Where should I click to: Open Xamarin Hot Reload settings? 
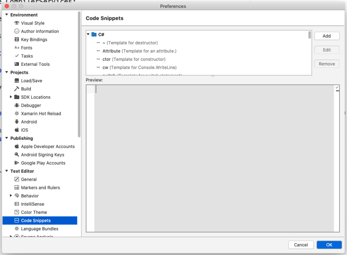pos(41,113)
